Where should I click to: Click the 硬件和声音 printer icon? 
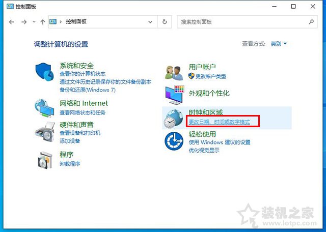(x=44, y=132)
